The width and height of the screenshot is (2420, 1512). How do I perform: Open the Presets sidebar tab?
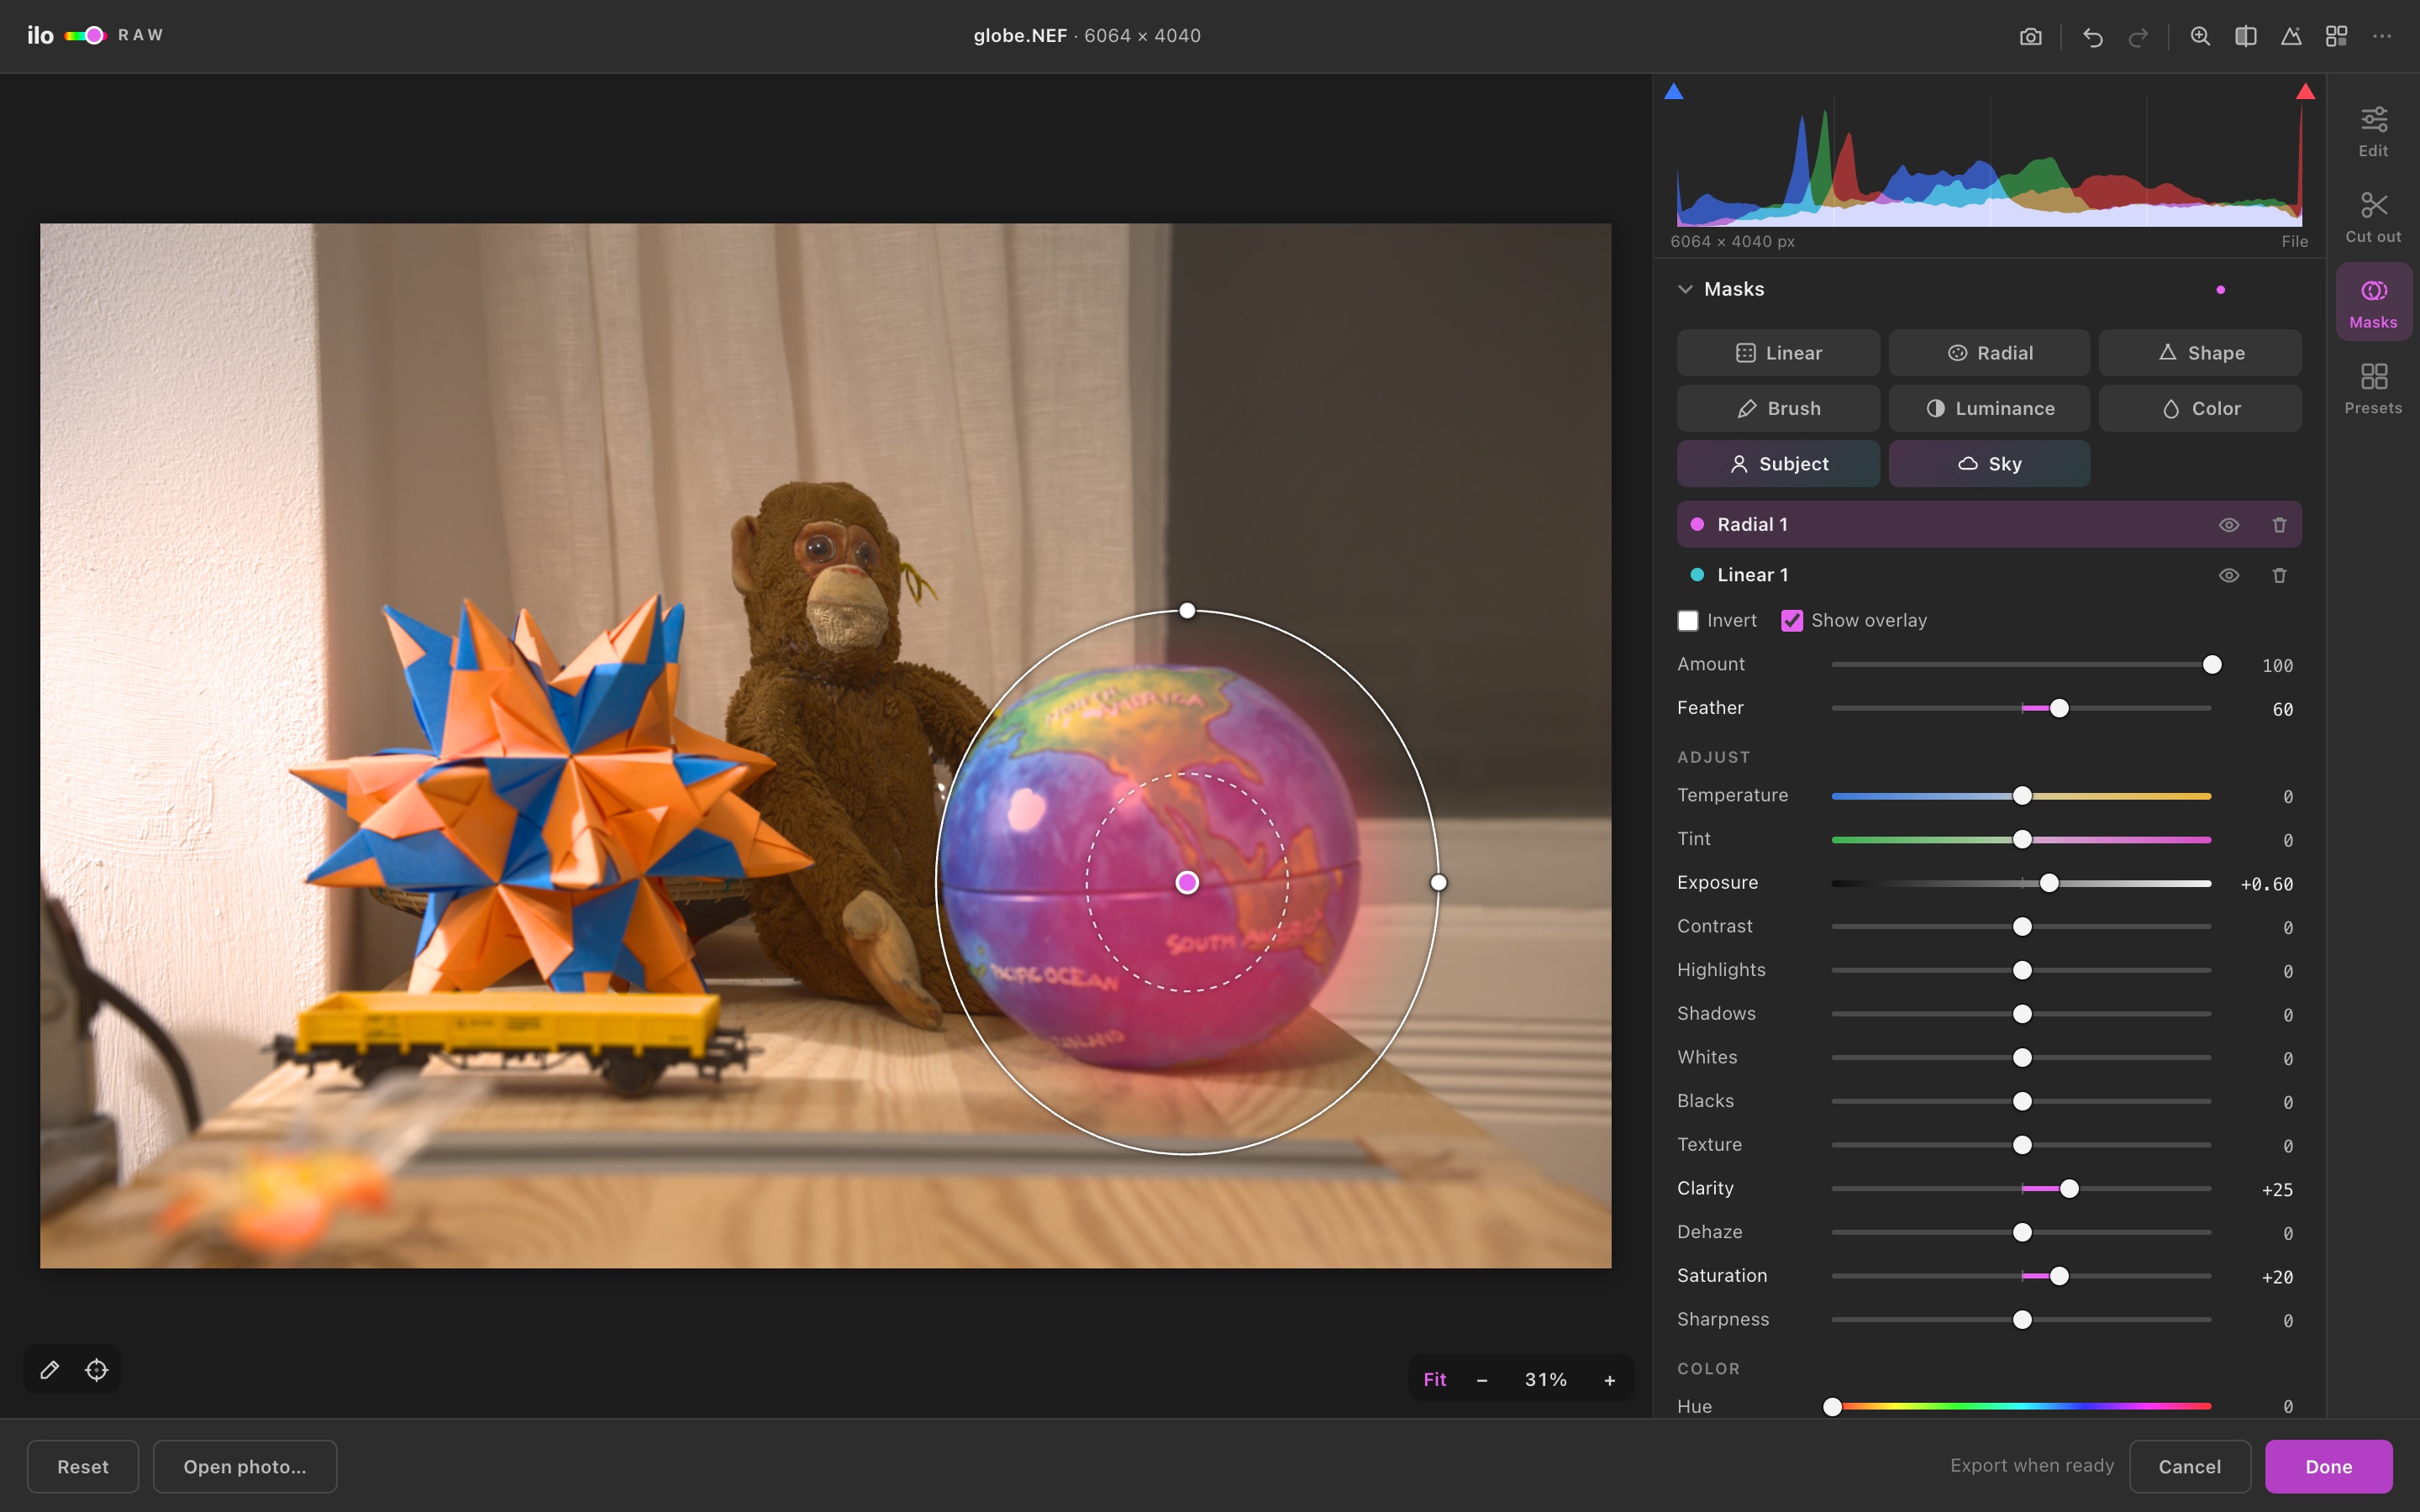[x=2373, y=389]
